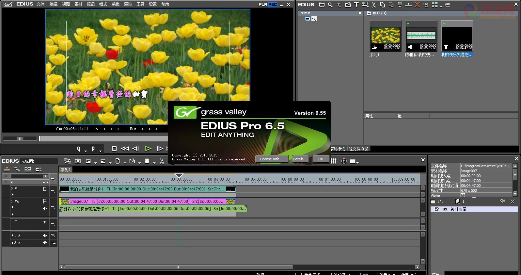
Task: Open bin view mode dropdown arrow
Action: tap(441, 6)
